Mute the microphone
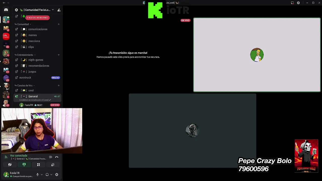The width and height of the screenshot is (322, 181). (37, 175)
